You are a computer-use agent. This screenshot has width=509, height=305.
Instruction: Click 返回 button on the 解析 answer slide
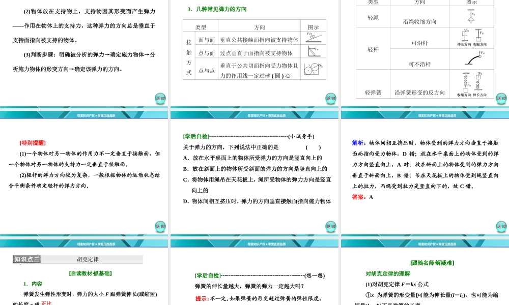click(x=501, y=227)
